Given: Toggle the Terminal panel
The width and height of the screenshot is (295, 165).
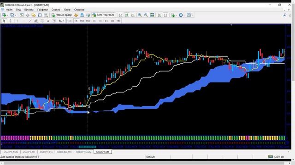Looking at the screenshot, I should point(40,15).
